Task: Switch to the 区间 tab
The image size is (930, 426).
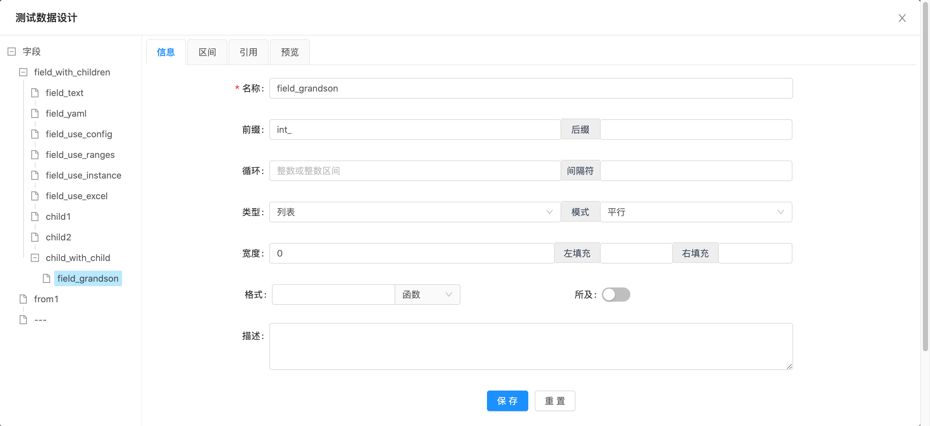Action: 207,53
